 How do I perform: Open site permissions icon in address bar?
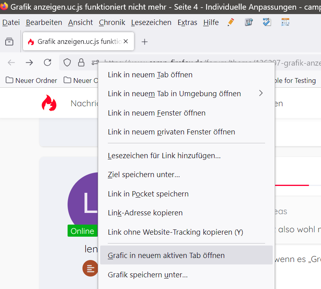click(x=95, y=62)
